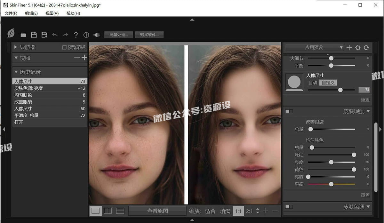
Task: Zoom out with the minus icon
Action: 275,211
